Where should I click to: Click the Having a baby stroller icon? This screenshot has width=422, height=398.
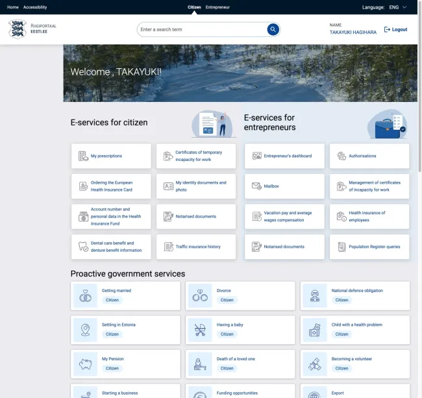(200, 330)
